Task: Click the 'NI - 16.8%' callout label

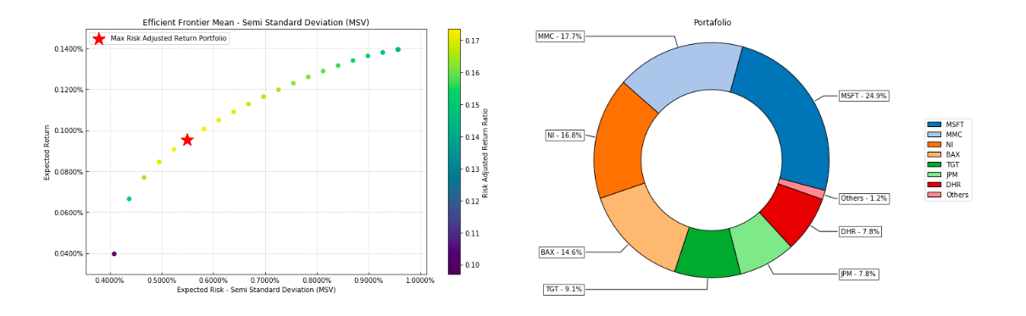Action: coord(564,135)
